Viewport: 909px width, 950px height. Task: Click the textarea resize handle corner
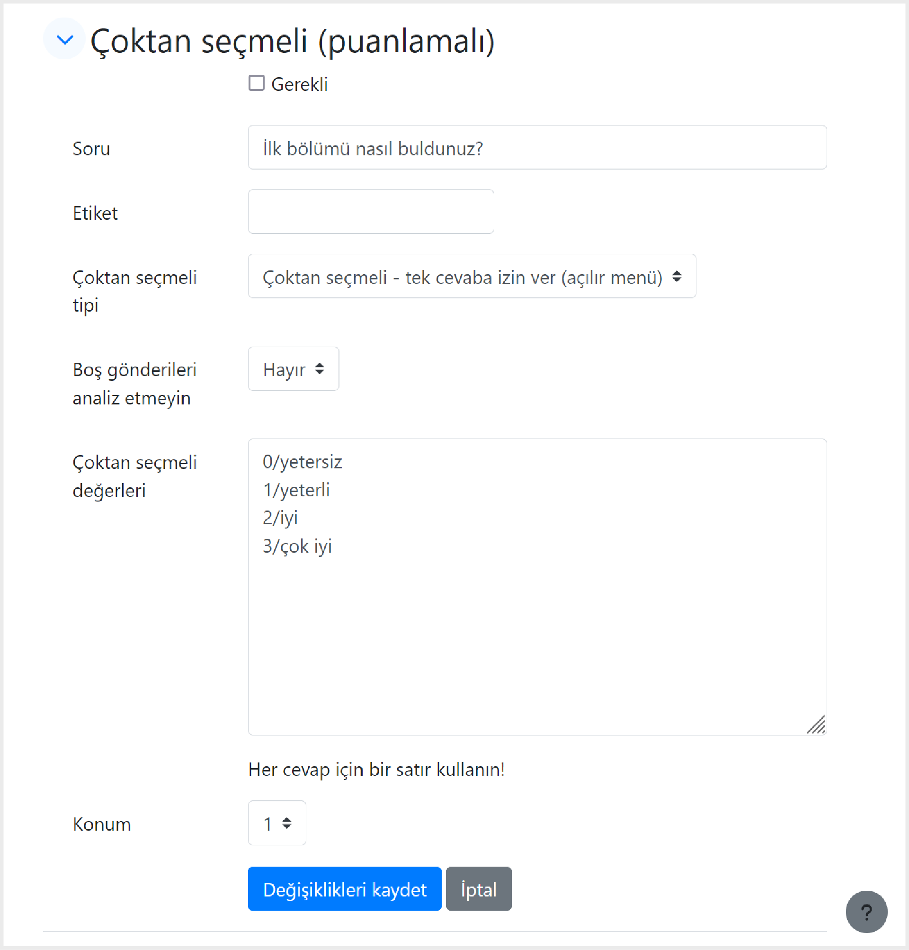point(817,725)
